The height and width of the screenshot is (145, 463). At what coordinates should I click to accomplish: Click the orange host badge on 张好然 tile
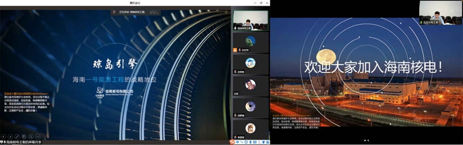(235, 50)
